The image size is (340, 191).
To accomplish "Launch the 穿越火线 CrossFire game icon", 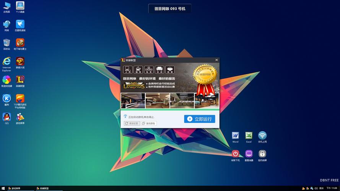I will [x=20, y=63].
